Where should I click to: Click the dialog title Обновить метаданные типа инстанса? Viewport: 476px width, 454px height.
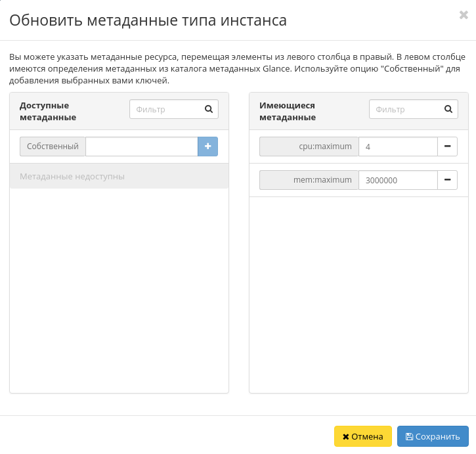tap(148, 20)
